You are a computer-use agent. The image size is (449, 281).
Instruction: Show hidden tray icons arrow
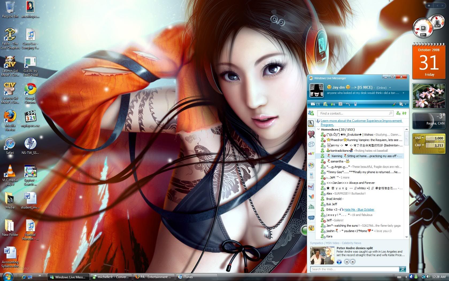(x=406, y=277)
